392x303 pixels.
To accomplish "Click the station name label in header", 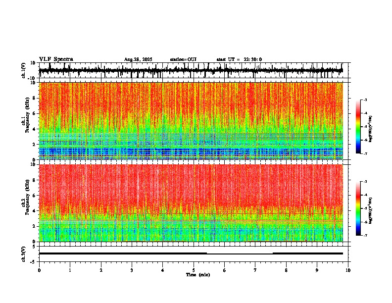I will click(183, 59).
